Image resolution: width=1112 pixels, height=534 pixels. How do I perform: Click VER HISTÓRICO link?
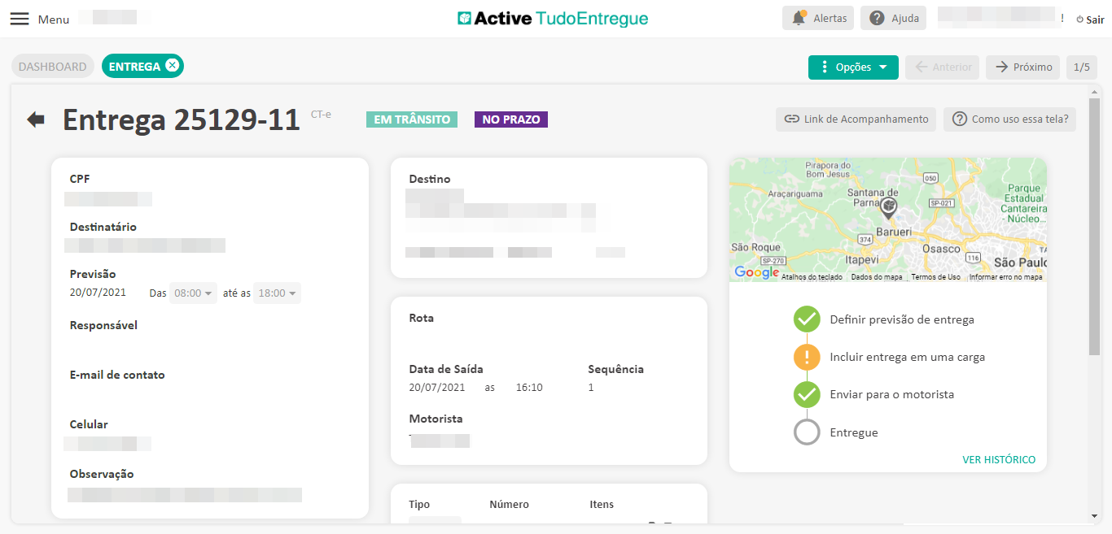[999, 459]
